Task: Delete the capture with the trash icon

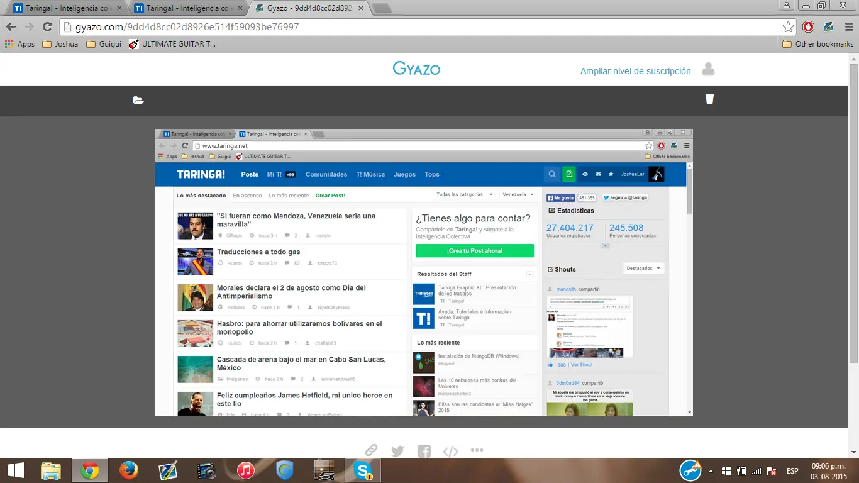Action: tap(709, 99)
